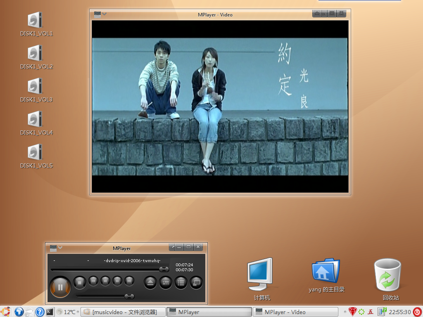Switch to musicvideo 文件浏览器 taskbar window
Image resolution: width=423 pixels, height=317 pixels.
click(x=123, y=312)
